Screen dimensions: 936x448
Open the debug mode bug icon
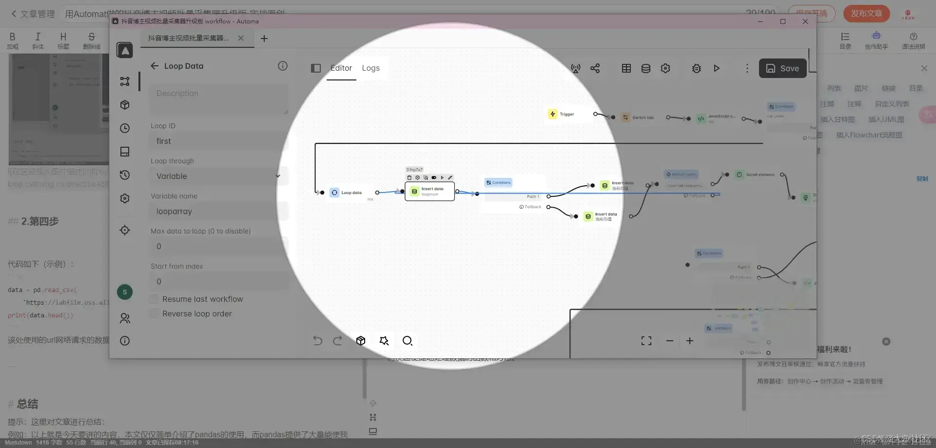pyautogui.click(x=697, y=68)
